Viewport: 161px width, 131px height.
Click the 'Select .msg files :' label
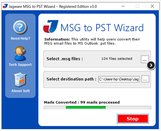[x=65, y=59]
